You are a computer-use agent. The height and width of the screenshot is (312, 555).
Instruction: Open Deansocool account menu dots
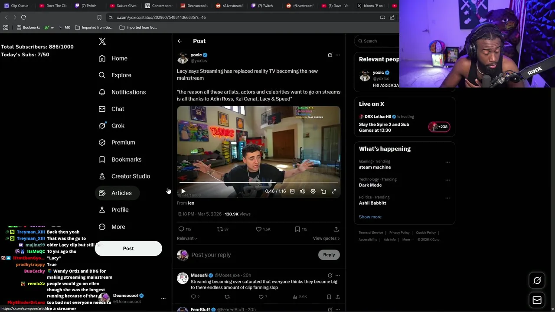pos(163,299)
